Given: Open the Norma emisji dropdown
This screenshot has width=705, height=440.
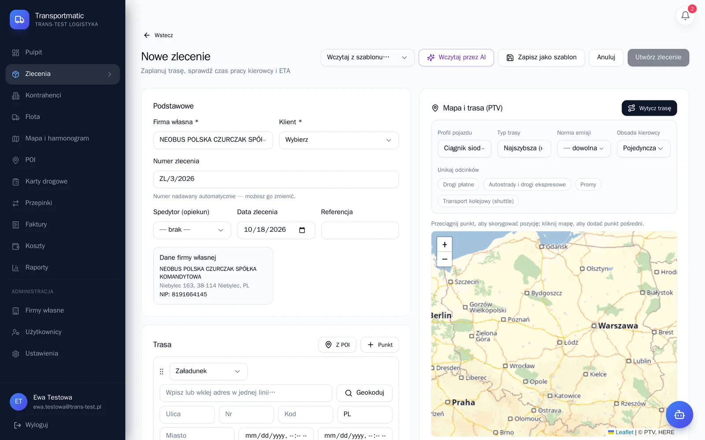Looking at the screenshot, I should (584, 149).
